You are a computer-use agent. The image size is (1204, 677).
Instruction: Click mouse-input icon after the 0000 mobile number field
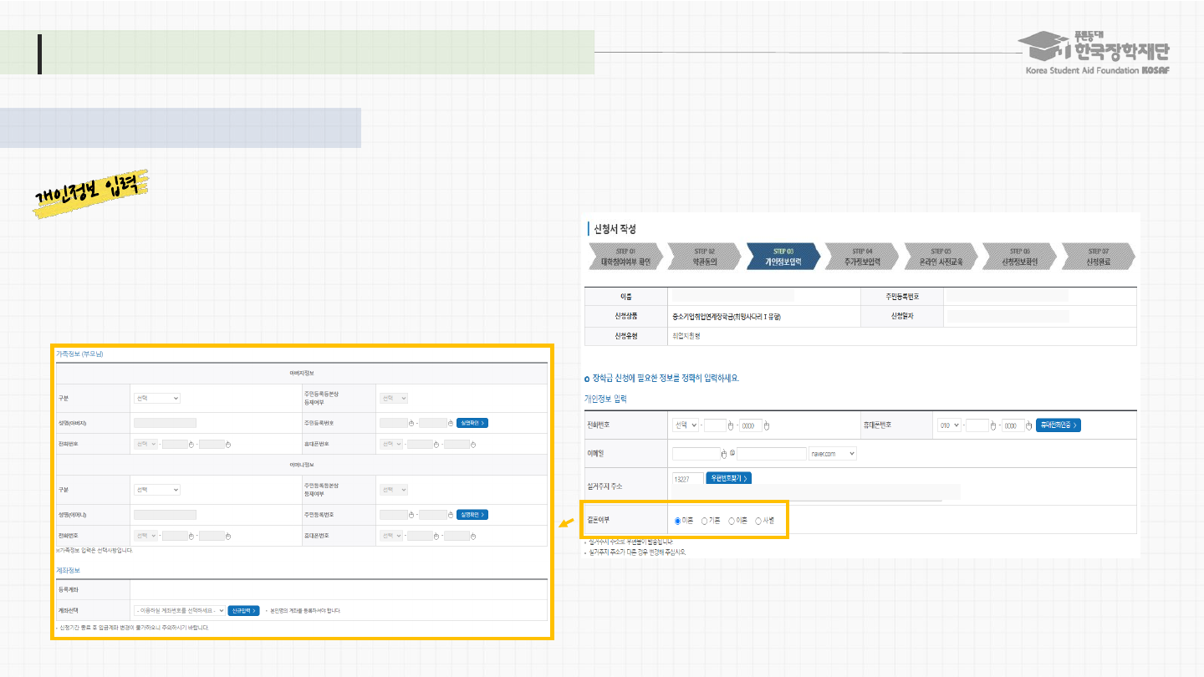[x=1029, y=425]
